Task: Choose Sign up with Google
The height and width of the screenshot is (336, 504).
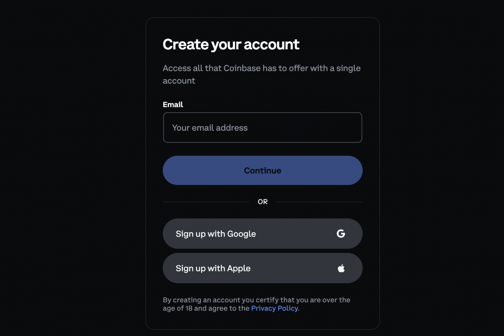Action: [263, 234]
